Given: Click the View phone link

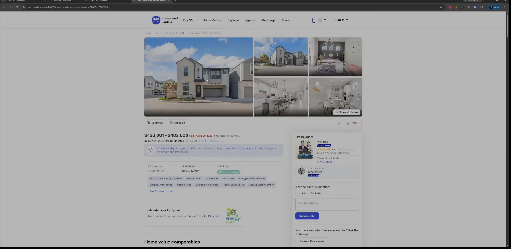Looking at the screenshot, I should coord(325,162).
